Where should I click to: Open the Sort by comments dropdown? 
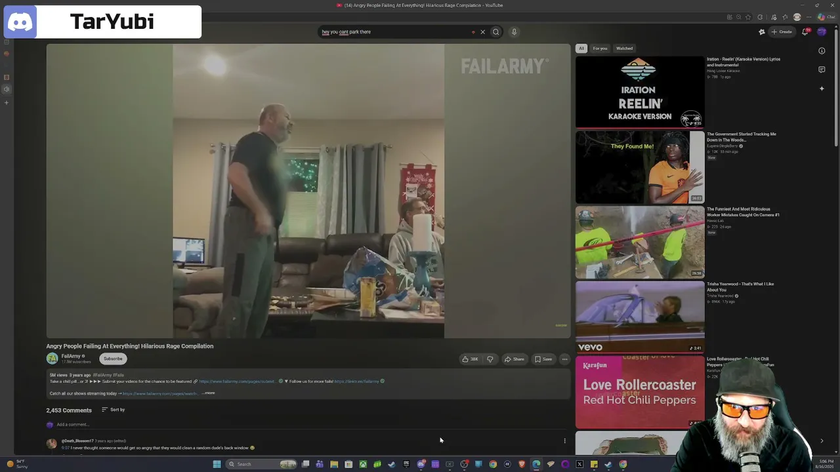[113, 410]
